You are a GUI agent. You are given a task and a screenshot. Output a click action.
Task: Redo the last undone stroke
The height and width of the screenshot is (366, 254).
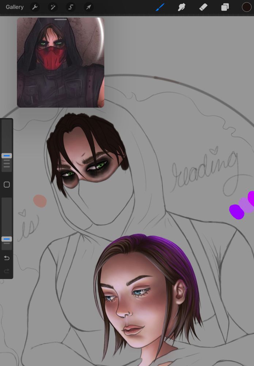point(7,271)
